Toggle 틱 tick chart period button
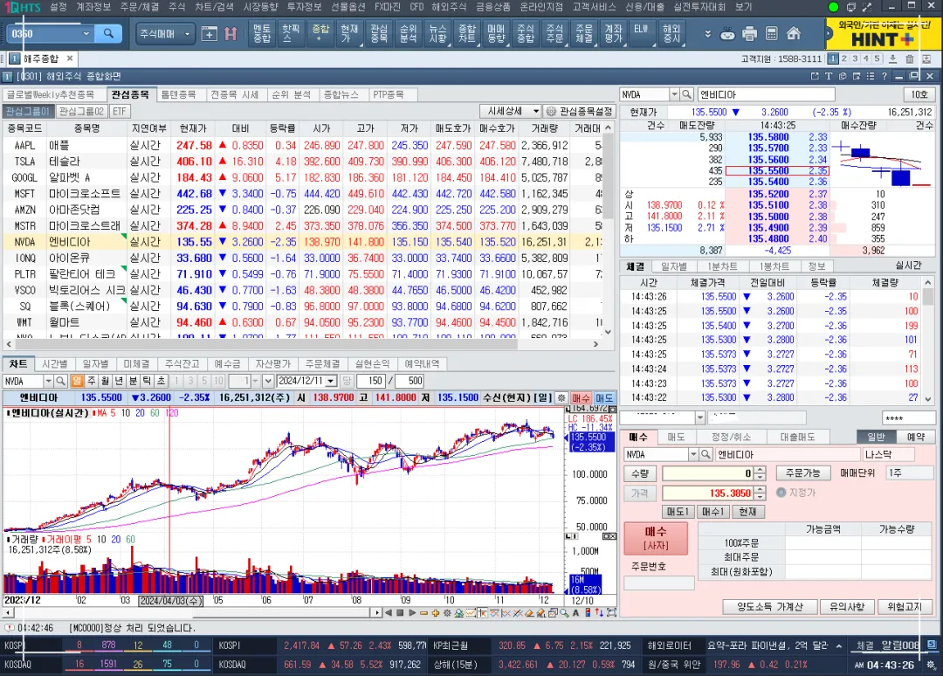The width and height of the screenshot is (943, 676). 147,382
